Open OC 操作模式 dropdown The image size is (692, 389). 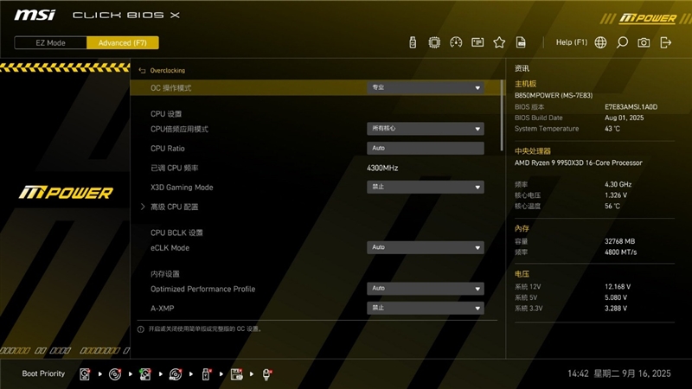[x=426, y=88]
